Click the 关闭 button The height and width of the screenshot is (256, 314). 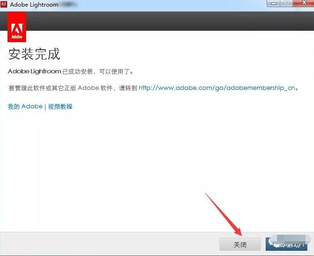pos(240,244)
